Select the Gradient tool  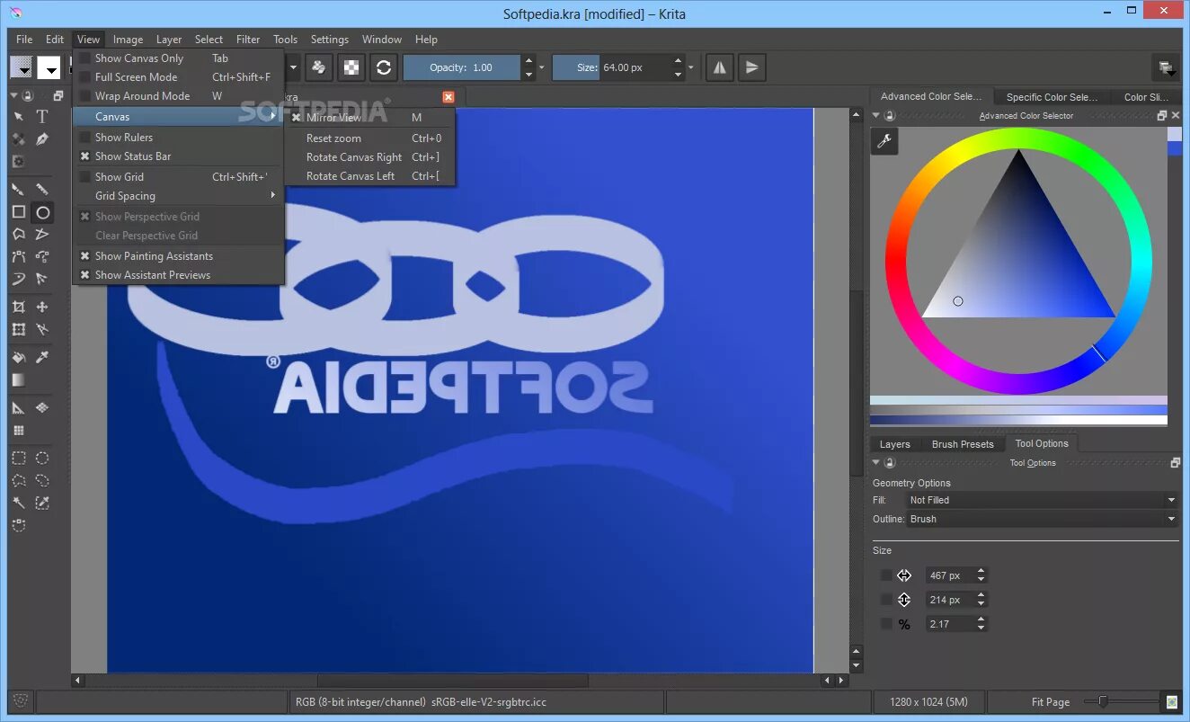pos(18,380)
